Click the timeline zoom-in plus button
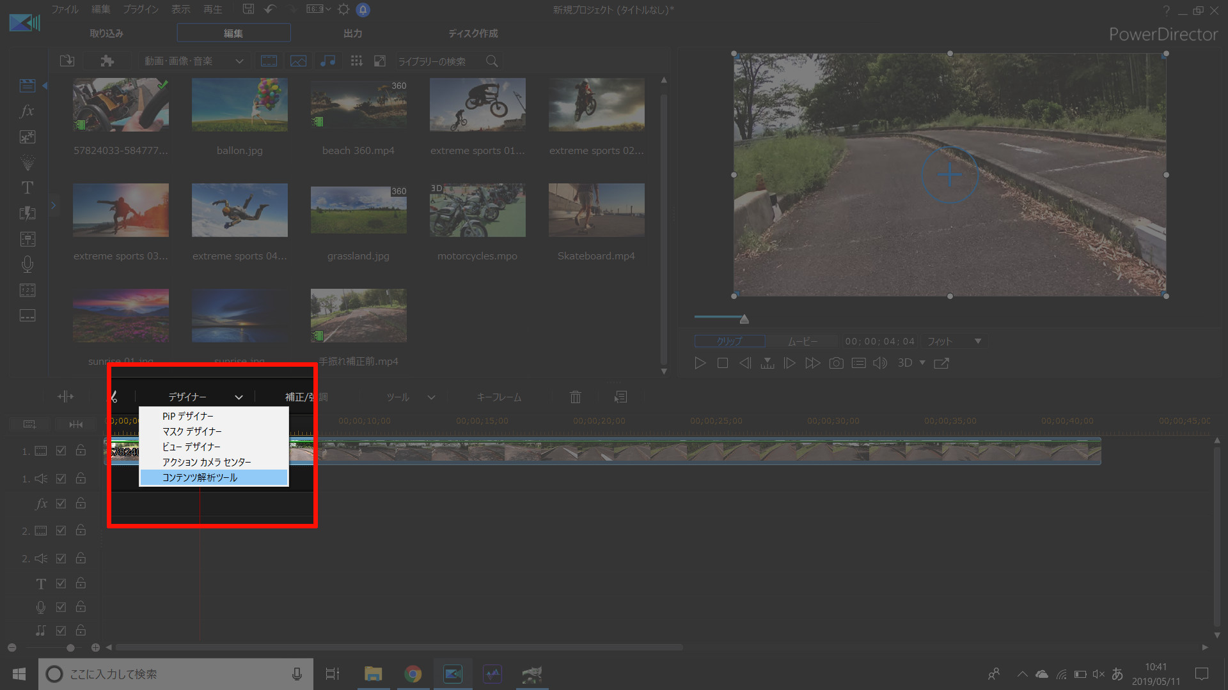 click(x=95, y=647)
